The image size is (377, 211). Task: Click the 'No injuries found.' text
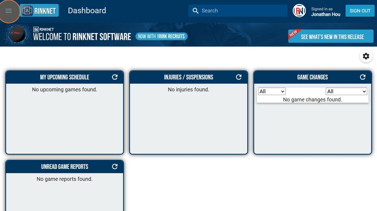pyautogui.click(x=188, y=90)
